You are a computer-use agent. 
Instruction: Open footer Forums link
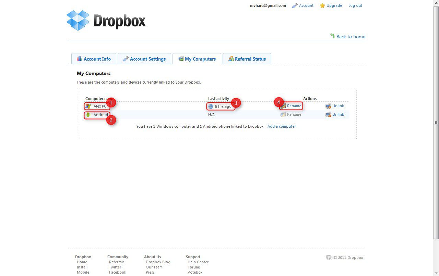click(194, 267)
